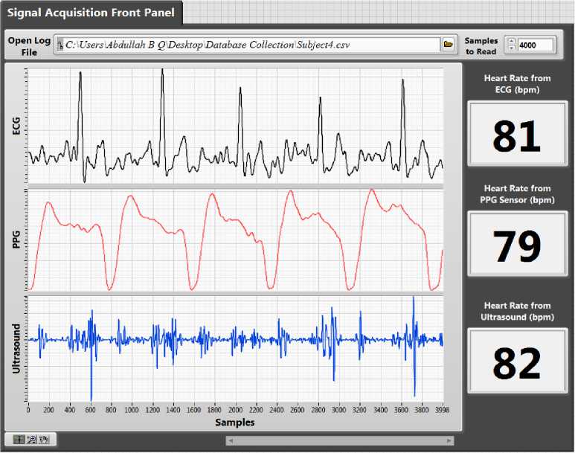Click the browse folder icon for log file
This screenshot has height=453, width=575.
click(x=449, y=45)
